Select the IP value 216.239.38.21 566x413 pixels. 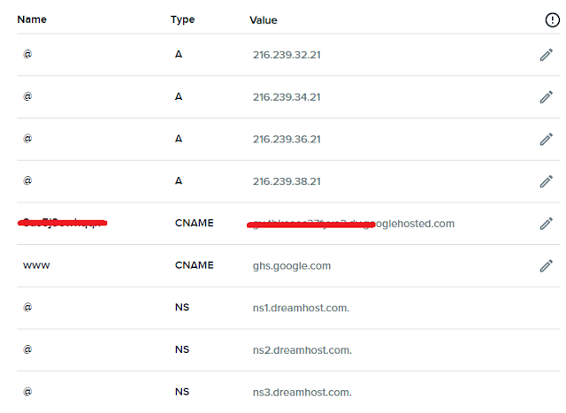coord(287,181)
